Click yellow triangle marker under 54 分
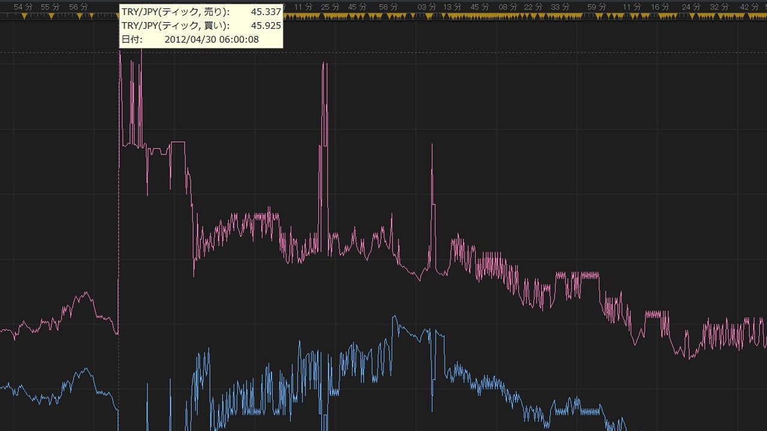The height and width of the screenshot is (431, 767). [x=24, y=16]
